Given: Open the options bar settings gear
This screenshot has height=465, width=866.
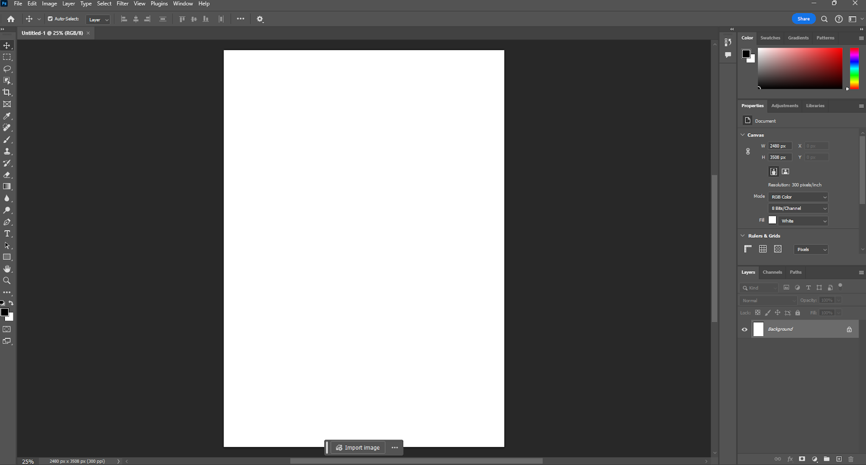Looking at the screenshot, I should [260, 19].
